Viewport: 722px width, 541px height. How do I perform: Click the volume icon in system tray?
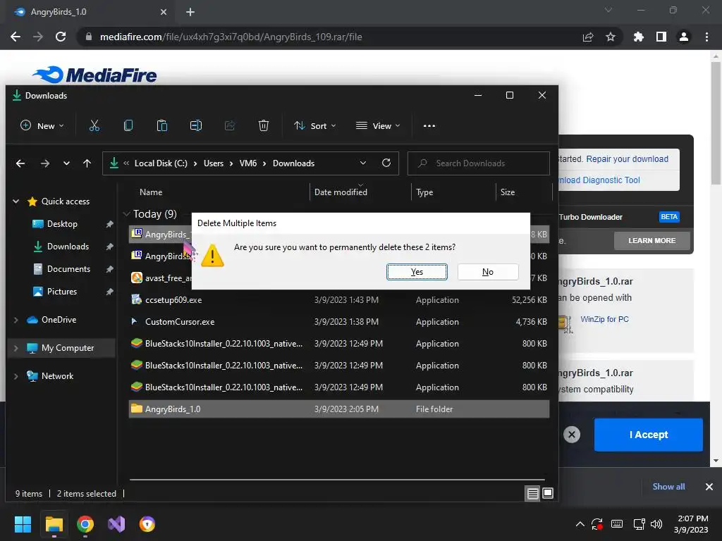pos(656,524)
